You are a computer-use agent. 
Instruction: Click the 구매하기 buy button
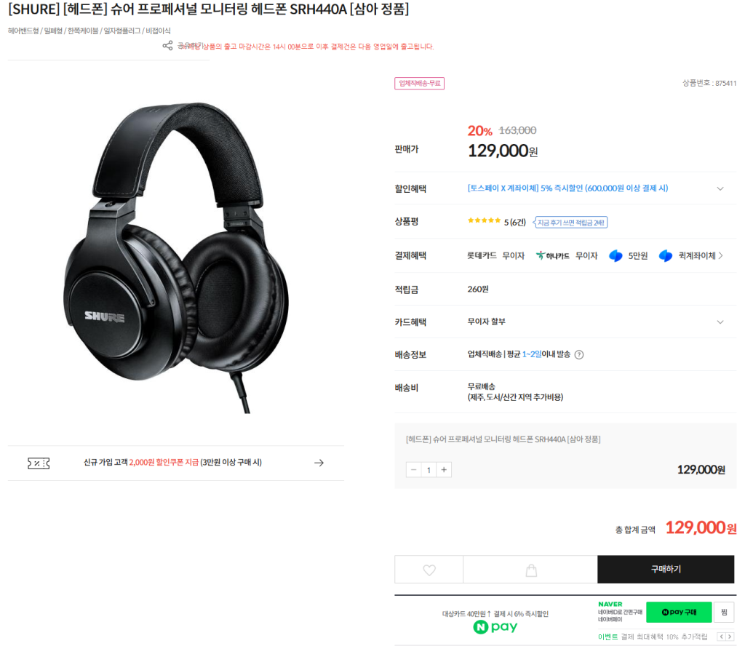tap(666, 569)
